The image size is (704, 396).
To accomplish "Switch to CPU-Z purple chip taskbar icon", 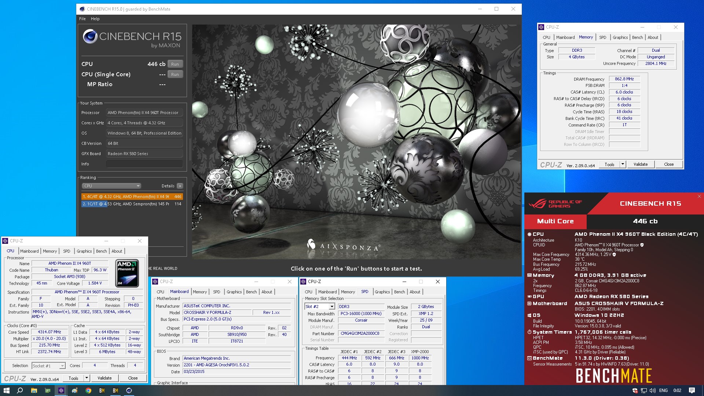I will pos(61,390).
